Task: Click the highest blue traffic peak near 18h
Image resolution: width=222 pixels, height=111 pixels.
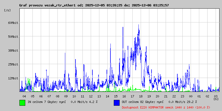Action: coord(138,25)
